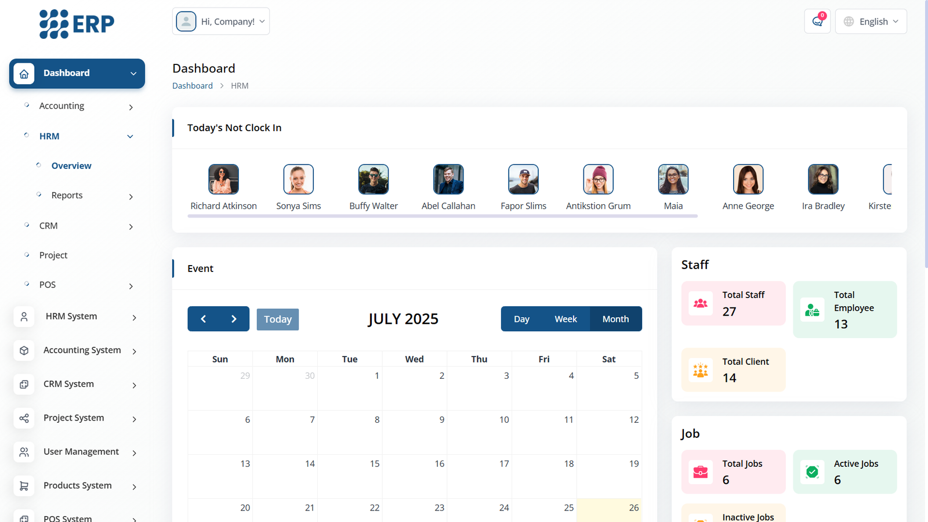Open the Hi, Company! user menu
This screenshot has height=522, width=928.
pos(221,21)
